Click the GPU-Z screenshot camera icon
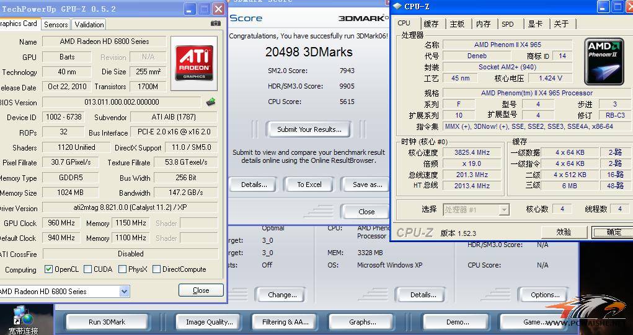This screenshot has width=633, height=335. click(x=216, y=24)
